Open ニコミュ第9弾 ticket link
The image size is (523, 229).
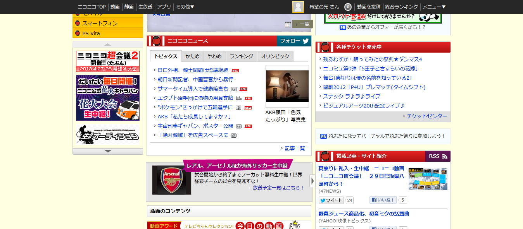(x=371, y=68)
